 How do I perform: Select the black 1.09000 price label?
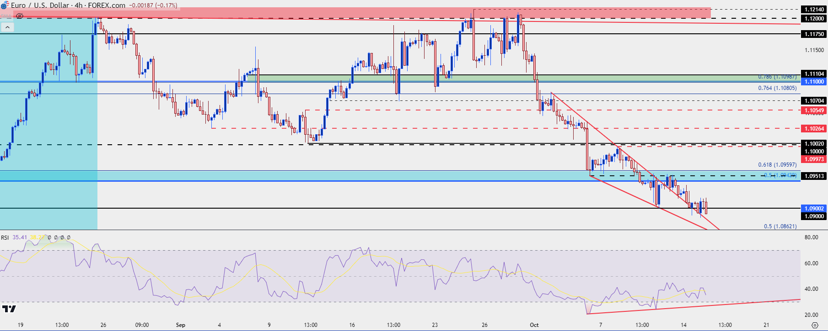click(814, 216)
